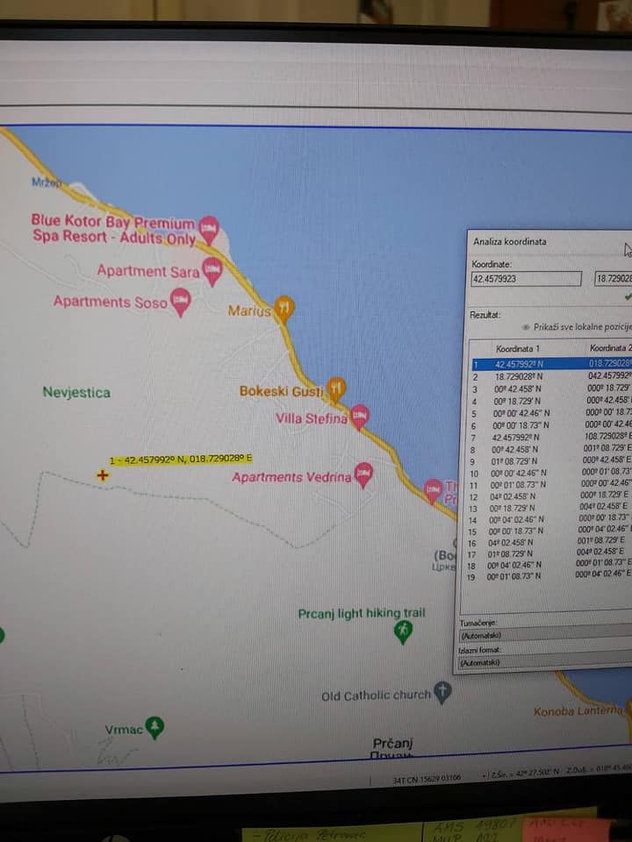632x842 pixels.
Task: Click the Old Catholic church pin
Action: tap(442, 692)
